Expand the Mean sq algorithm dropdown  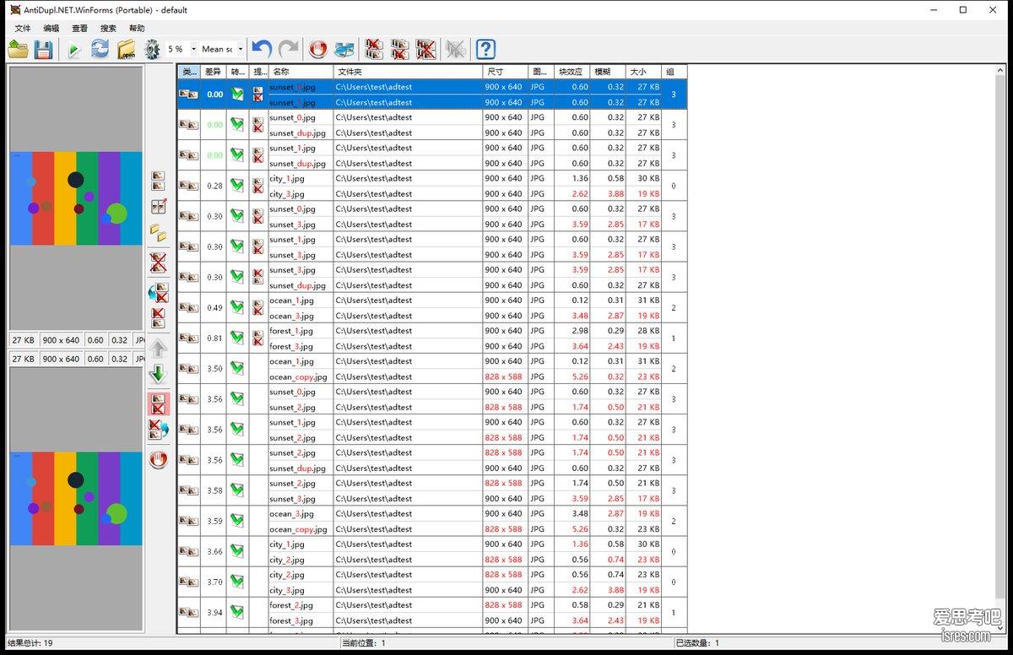tap(241, 49)
